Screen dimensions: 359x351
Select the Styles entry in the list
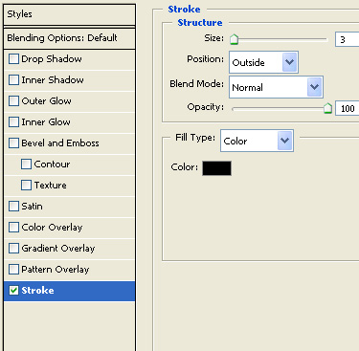pos(70,14)
